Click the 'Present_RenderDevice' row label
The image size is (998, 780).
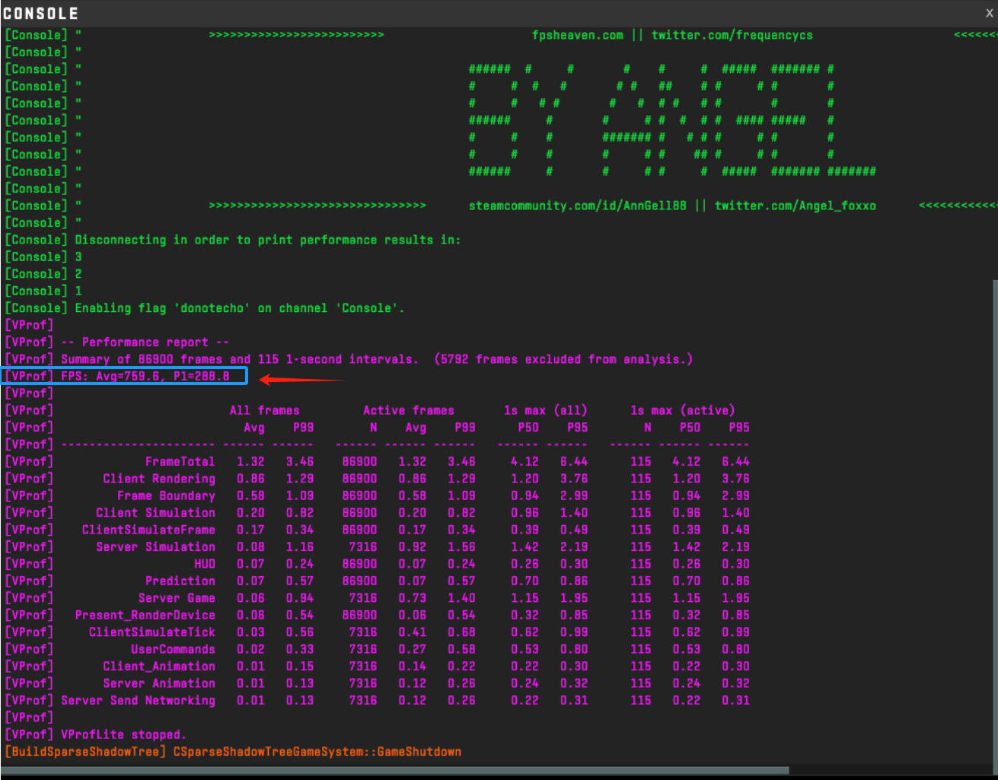[x=145, y=615]
